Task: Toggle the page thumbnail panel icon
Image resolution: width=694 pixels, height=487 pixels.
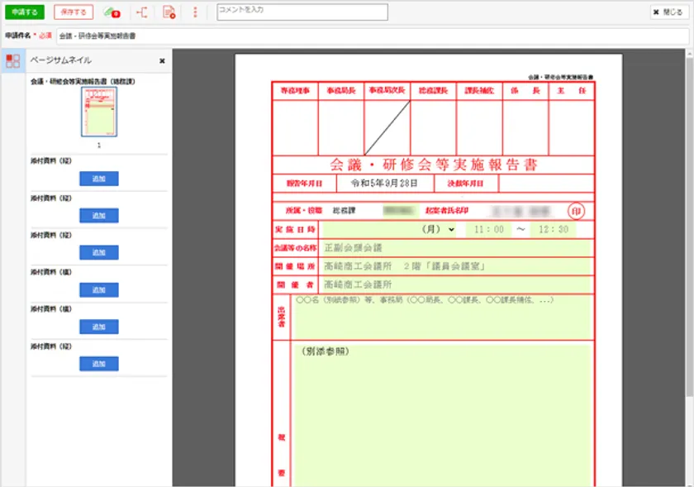Action: click(x=12, y=60)
